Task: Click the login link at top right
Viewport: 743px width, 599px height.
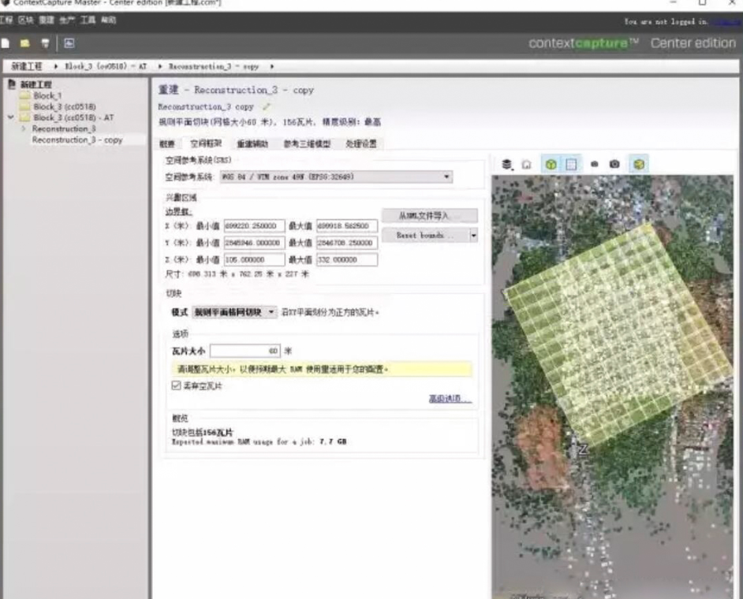Action: pyautogui.click(x=727, y=21)
